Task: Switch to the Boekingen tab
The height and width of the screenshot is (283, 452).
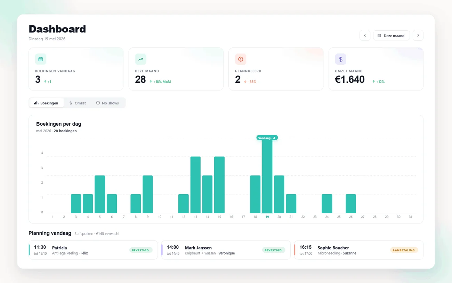Action: (46, 103)
